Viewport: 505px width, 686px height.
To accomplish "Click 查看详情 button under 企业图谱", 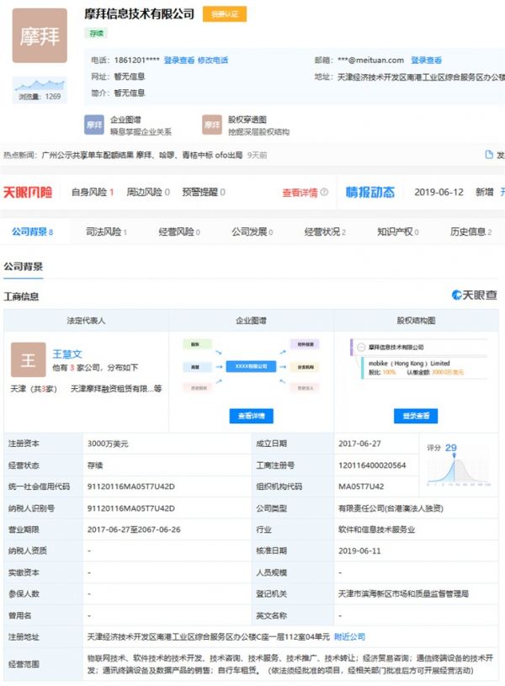I will point(251,416).
